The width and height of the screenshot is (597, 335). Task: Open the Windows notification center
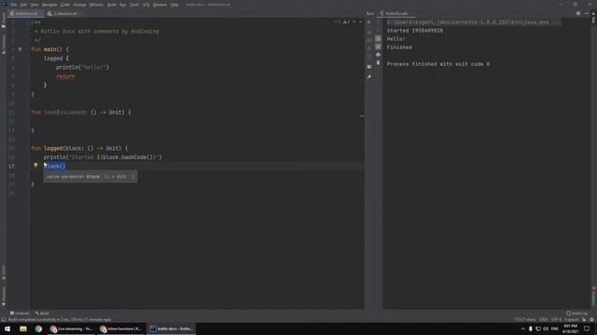click(x=587, y=328)
